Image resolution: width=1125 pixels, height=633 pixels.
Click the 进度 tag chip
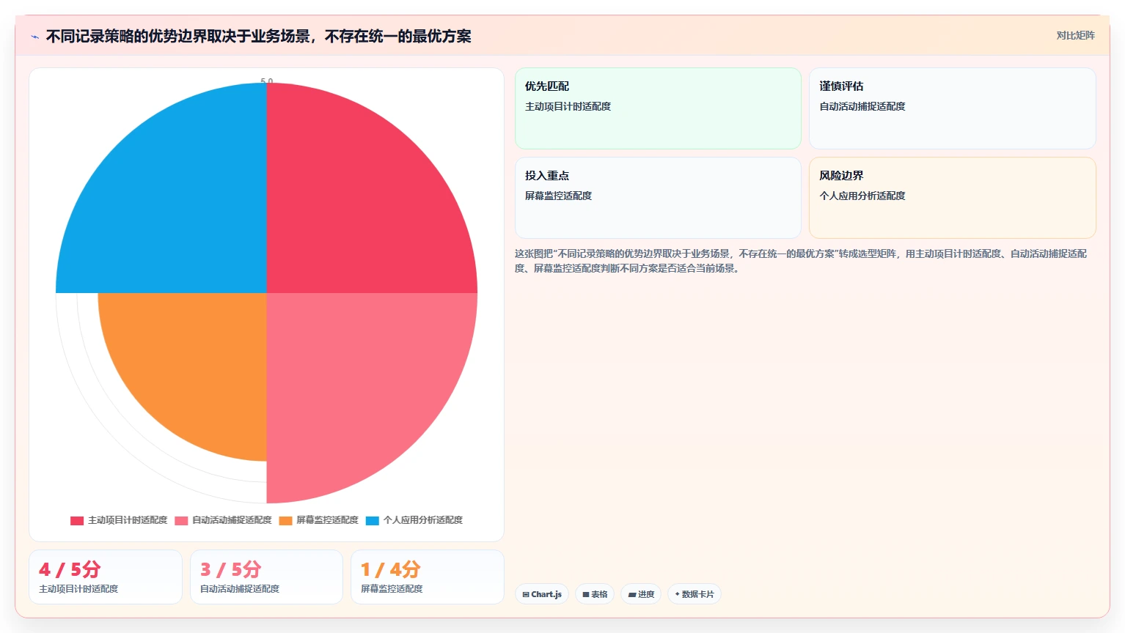[x=641, y=594]
